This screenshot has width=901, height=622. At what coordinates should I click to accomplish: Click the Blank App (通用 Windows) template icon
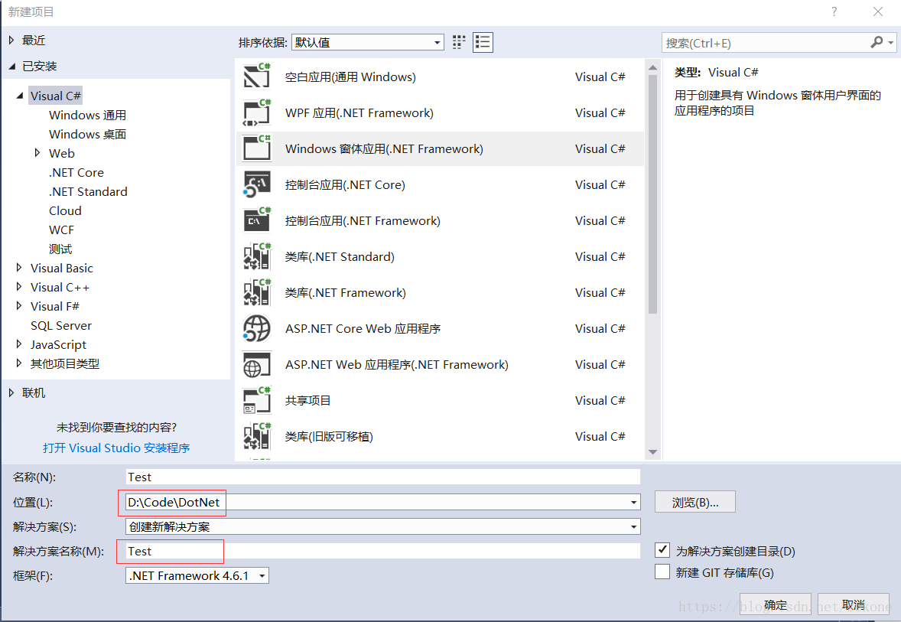pos(256,77)
